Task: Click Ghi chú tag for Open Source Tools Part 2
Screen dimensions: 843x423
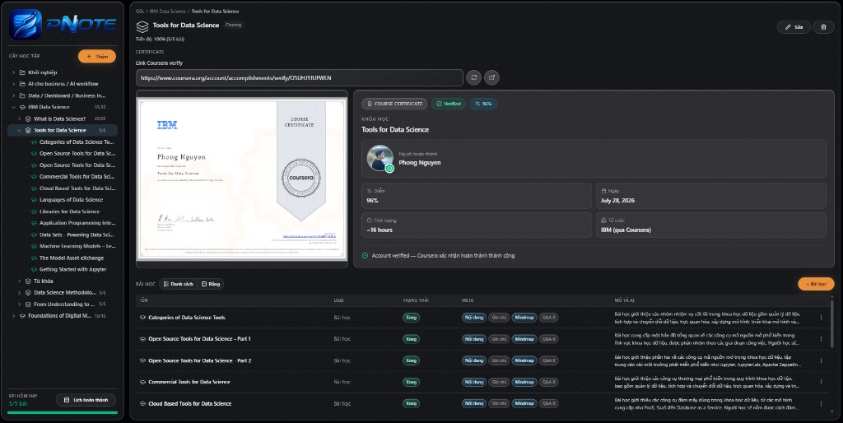Action: [499, 360]
